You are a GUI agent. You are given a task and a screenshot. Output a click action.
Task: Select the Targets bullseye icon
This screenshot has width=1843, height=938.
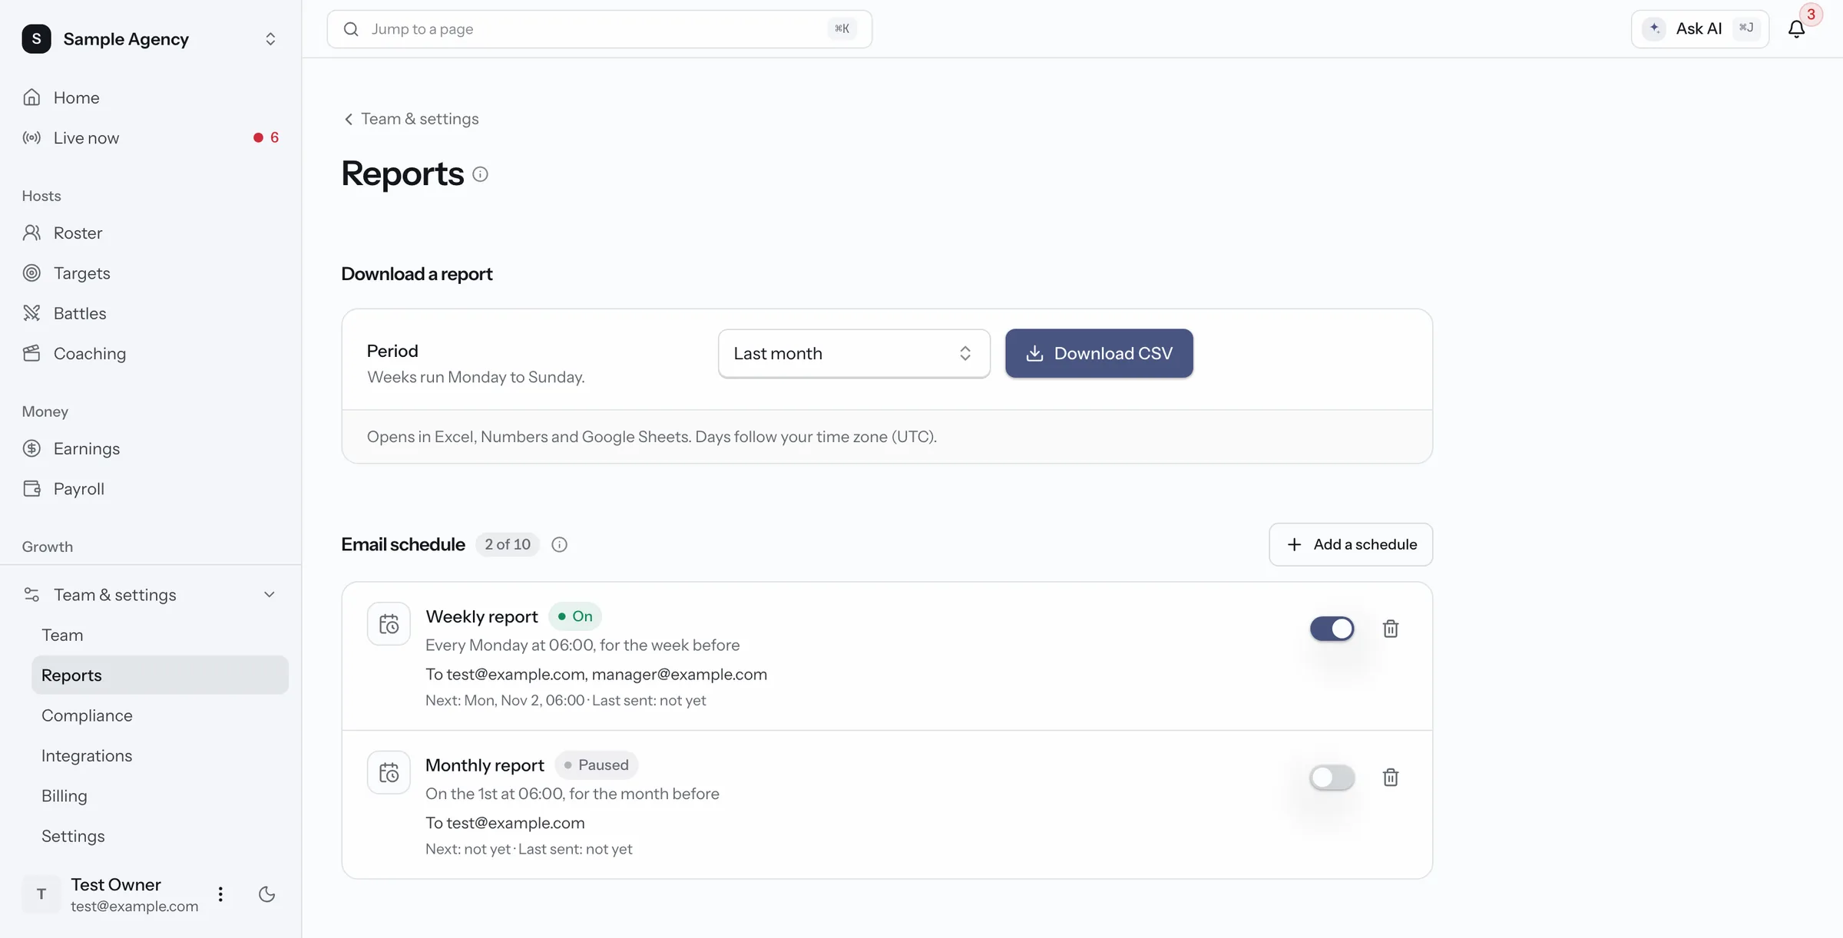31,273
